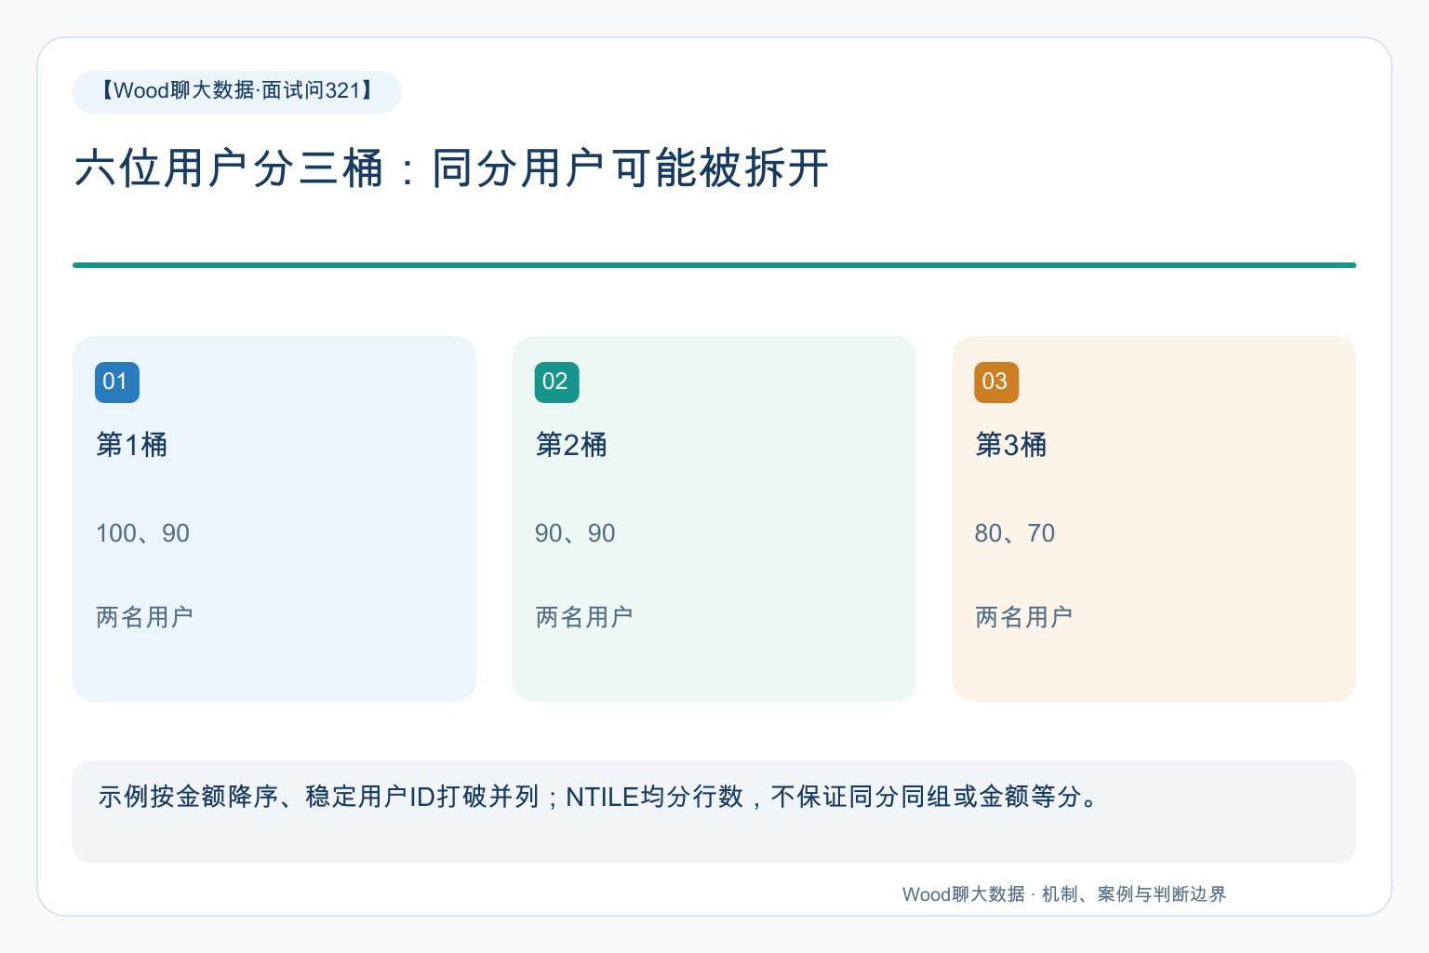Viewport: 1429px width, 953px height.
Task: Click the footer Wood聊大数据 · 机制、案例与判断边界
Action: click(x=1064, y=894)
